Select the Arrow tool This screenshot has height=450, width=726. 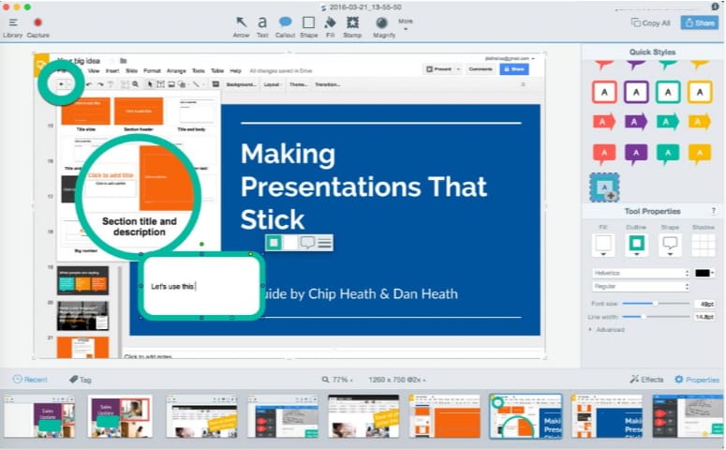241,26
